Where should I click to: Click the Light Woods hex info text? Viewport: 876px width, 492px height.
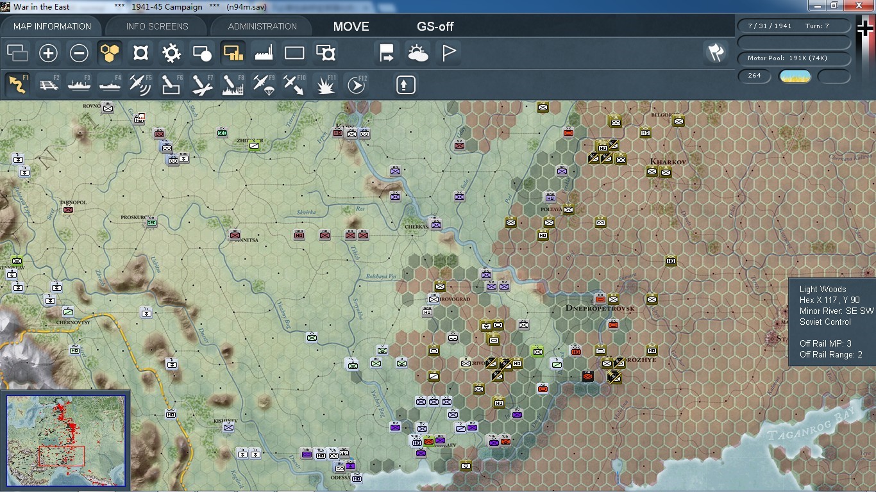coord(823,290)
